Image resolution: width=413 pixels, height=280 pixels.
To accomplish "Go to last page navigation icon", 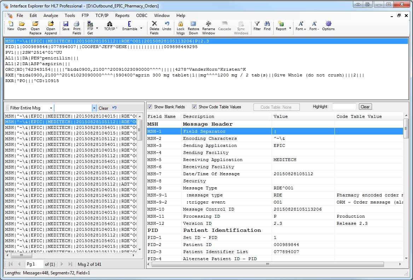I will [70, 264].
